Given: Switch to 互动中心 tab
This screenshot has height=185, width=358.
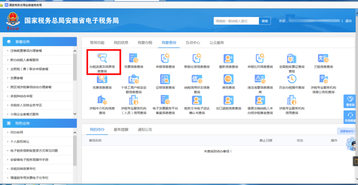Looking at the screenshot, I should [193, 43].
